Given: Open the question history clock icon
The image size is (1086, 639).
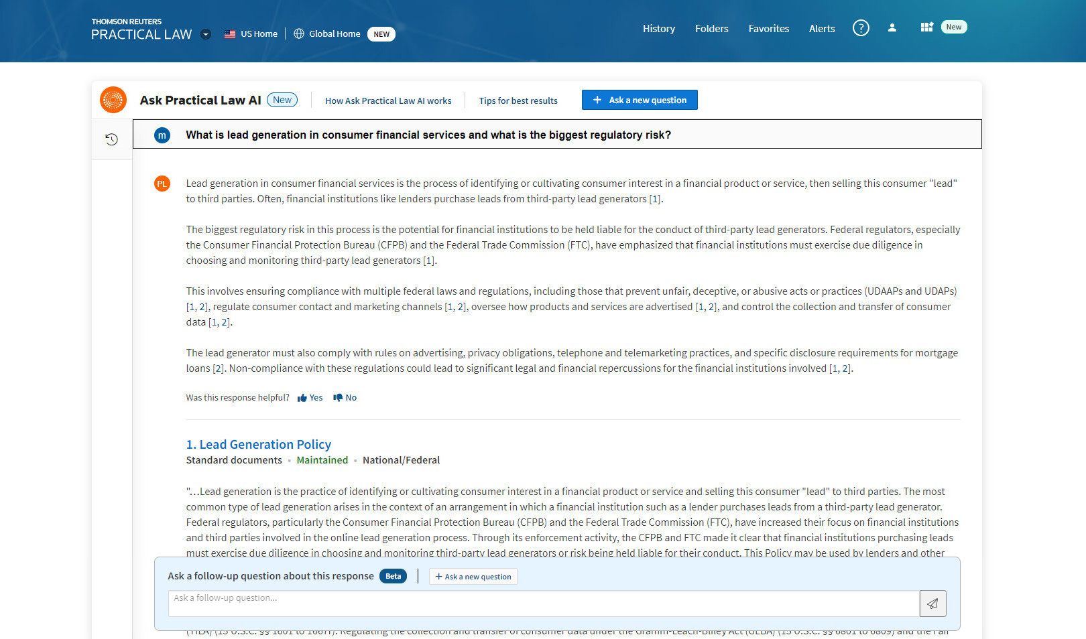Looking at the screenshot, I should click(112, 139).
